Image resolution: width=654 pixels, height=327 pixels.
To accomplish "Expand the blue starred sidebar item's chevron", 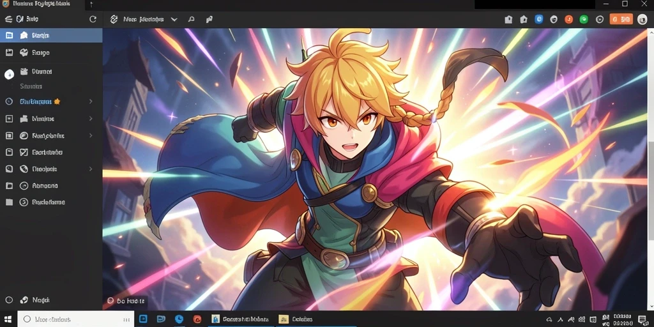I will (91, 102).
